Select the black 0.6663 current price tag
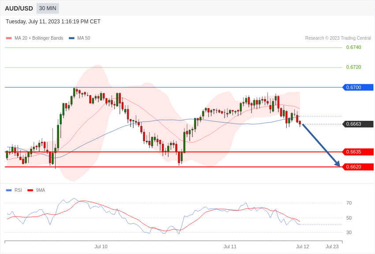This screenshot has height=254, width=375. tap(358, 124)
